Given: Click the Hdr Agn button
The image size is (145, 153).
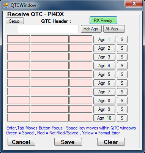Looking at the screenshot, I should click(91, 29).
